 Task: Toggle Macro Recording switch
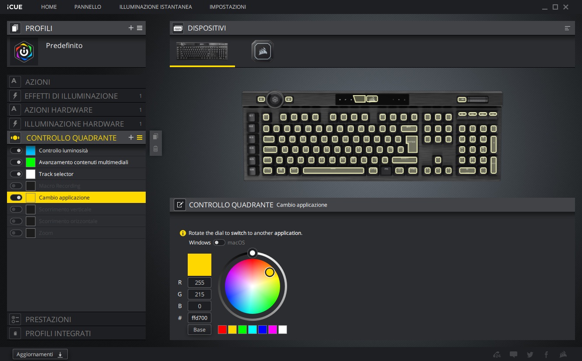[16, 186]
